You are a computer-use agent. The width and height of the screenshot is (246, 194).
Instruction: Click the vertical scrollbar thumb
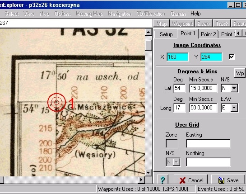pos(148,45)
